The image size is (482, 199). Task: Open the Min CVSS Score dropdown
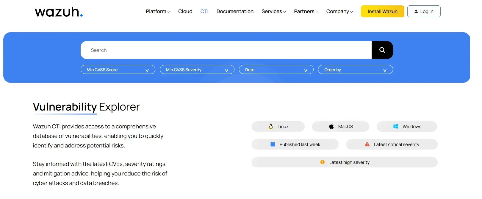[x=118, y=70]
